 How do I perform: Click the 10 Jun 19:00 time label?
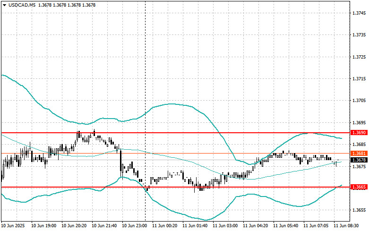click(x=44, y=226)
